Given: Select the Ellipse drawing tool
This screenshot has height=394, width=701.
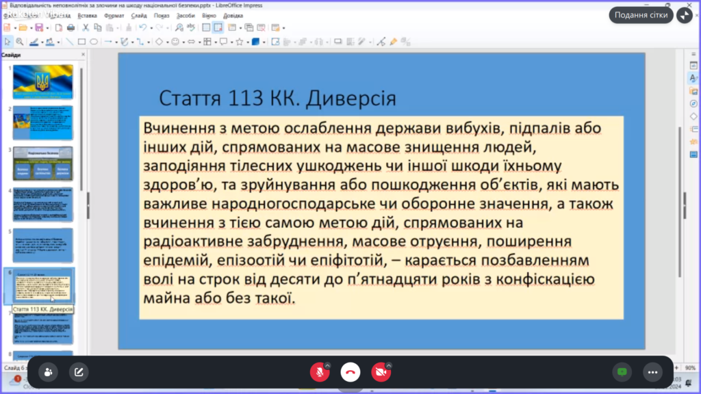Looking at the screenshot, I should [x=94, y=42].
